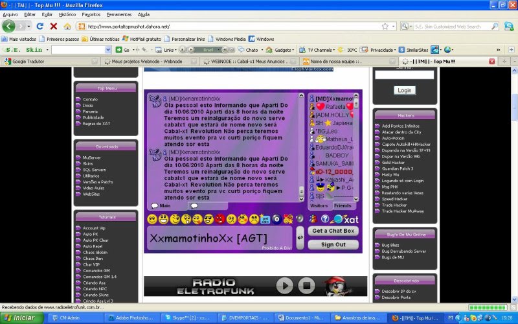Open the Speed Hacker link
Screen dimensions: 518x324
[x=394, y=199]
